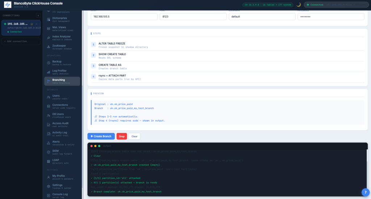
Task: Click the Connected status pill in header
Action: click(x=336, y=5)
